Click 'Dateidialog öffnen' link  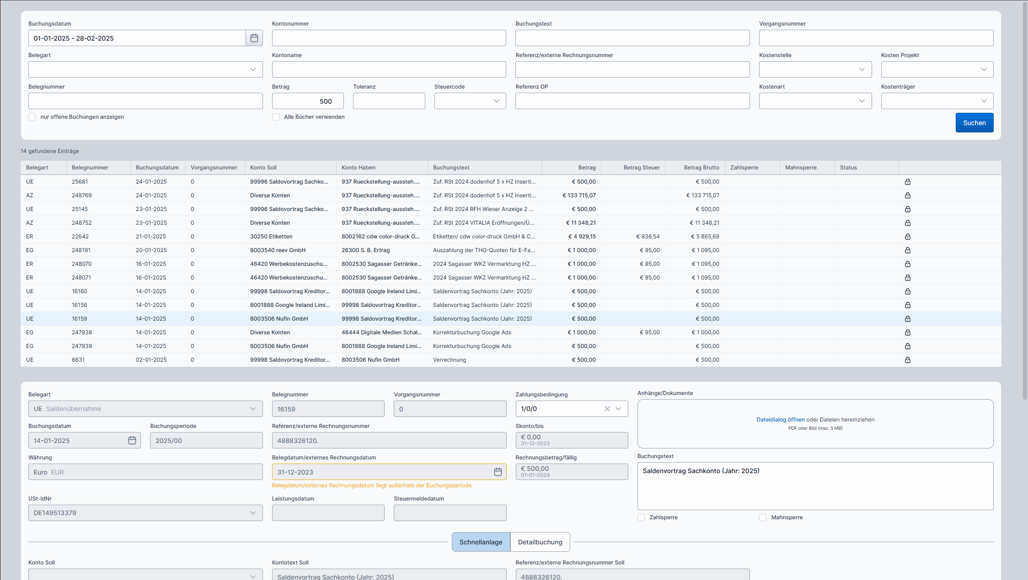(x=780, y=420)
